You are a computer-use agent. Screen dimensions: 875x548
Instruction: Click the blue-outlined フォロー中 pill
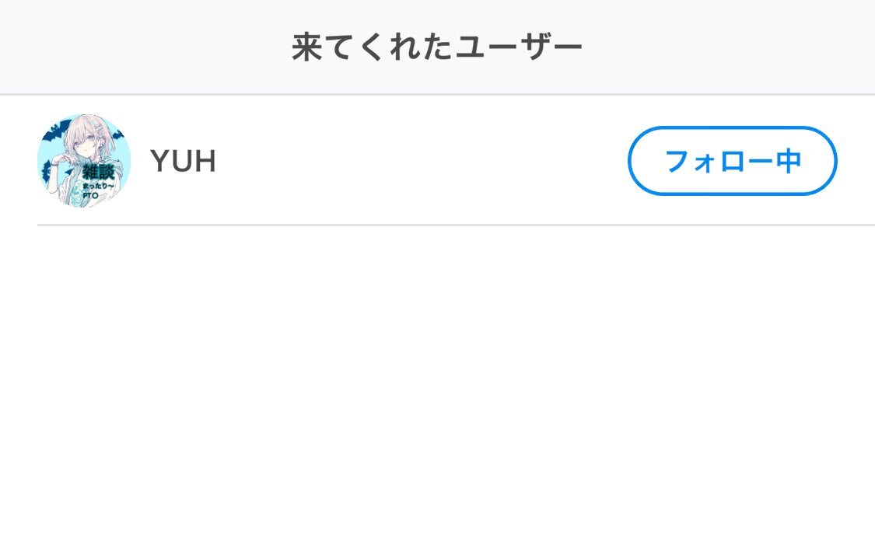coord(732,161)
